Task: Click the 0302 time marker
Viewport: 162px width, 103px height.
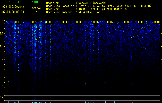Action: [x=33, y=22]
